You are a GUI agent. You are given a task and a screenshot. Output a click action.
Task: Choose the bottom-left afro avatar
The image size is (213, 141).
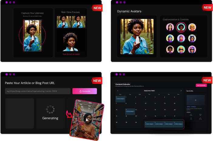point(170,49)
